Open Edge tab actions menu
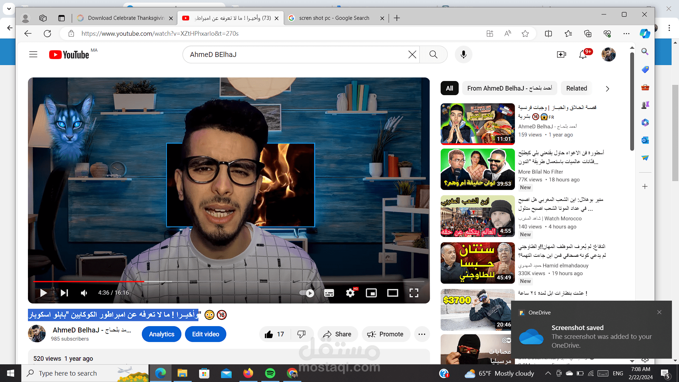Screen dimensions: 679x382 tap(62, 18)
